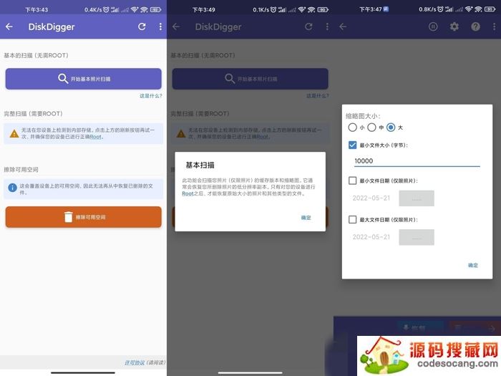501x376 pixels.
Task: Select 大 thumbnail size radio button
Action: (391, 127)
